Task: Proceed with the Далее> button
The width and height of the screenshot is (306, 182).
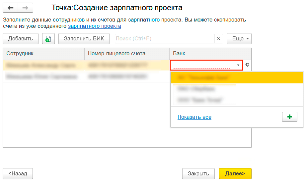Action: pyautogui.click(x=235, y=174)
